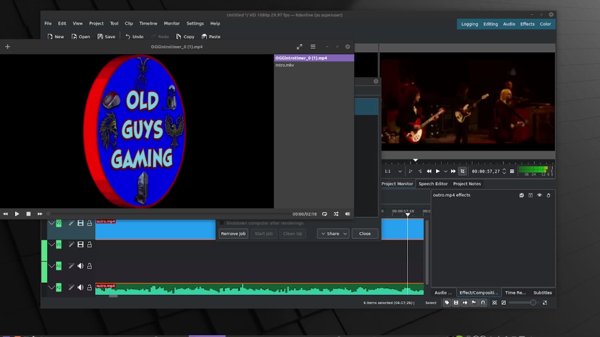600x337 pixels.
Task: Open the media player hamburger menu
Action: [313, 47]
